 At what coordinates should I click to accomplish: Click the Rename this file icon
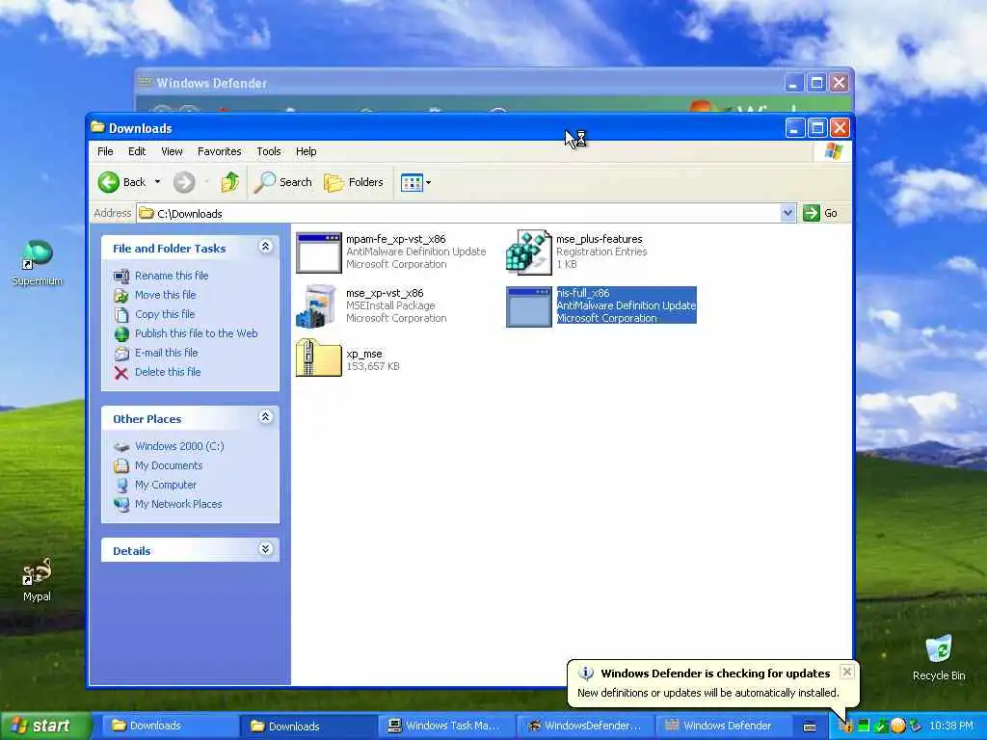pyautogui.click(x=121, y=277)
